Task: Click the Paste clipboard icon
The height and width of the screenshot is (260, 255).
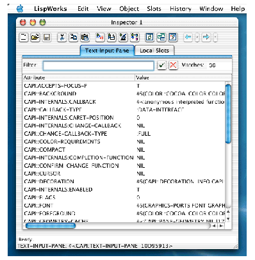Action: tap(85, 37)
